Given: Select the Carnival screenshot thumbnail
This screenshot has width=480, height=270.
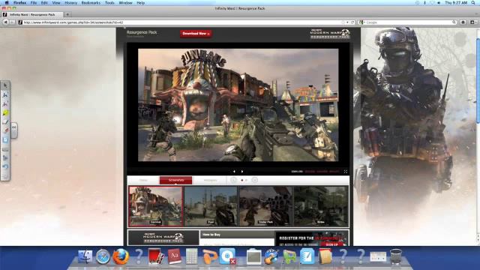Looking at the screenshot, I should 156,206.
